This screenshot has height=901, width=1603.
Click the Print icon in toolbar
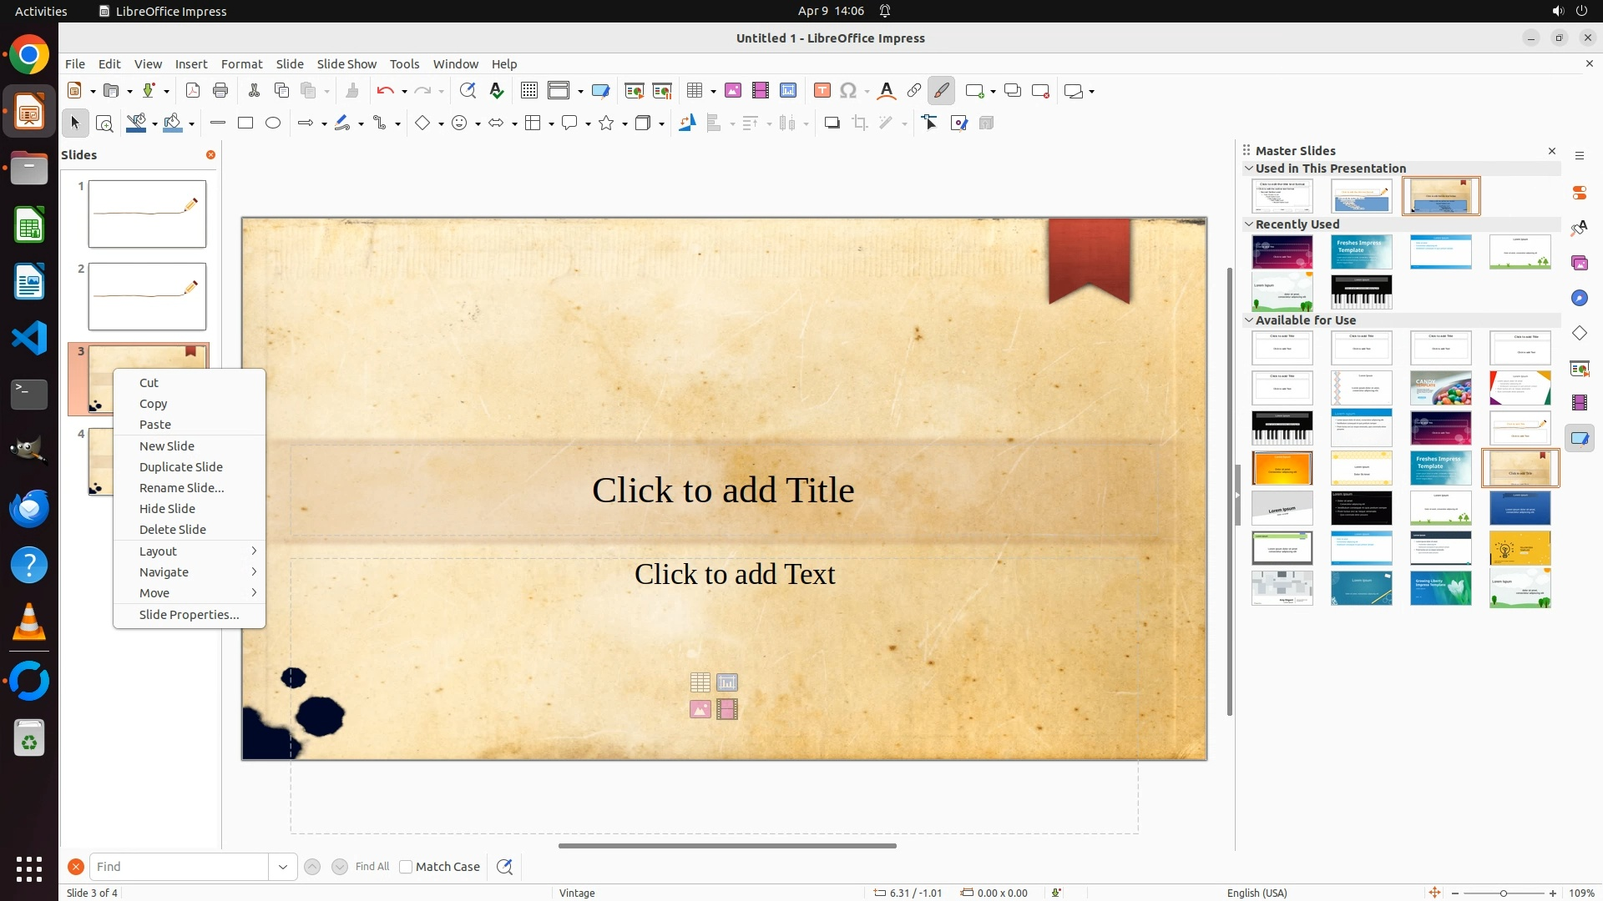tap(220, 91)
